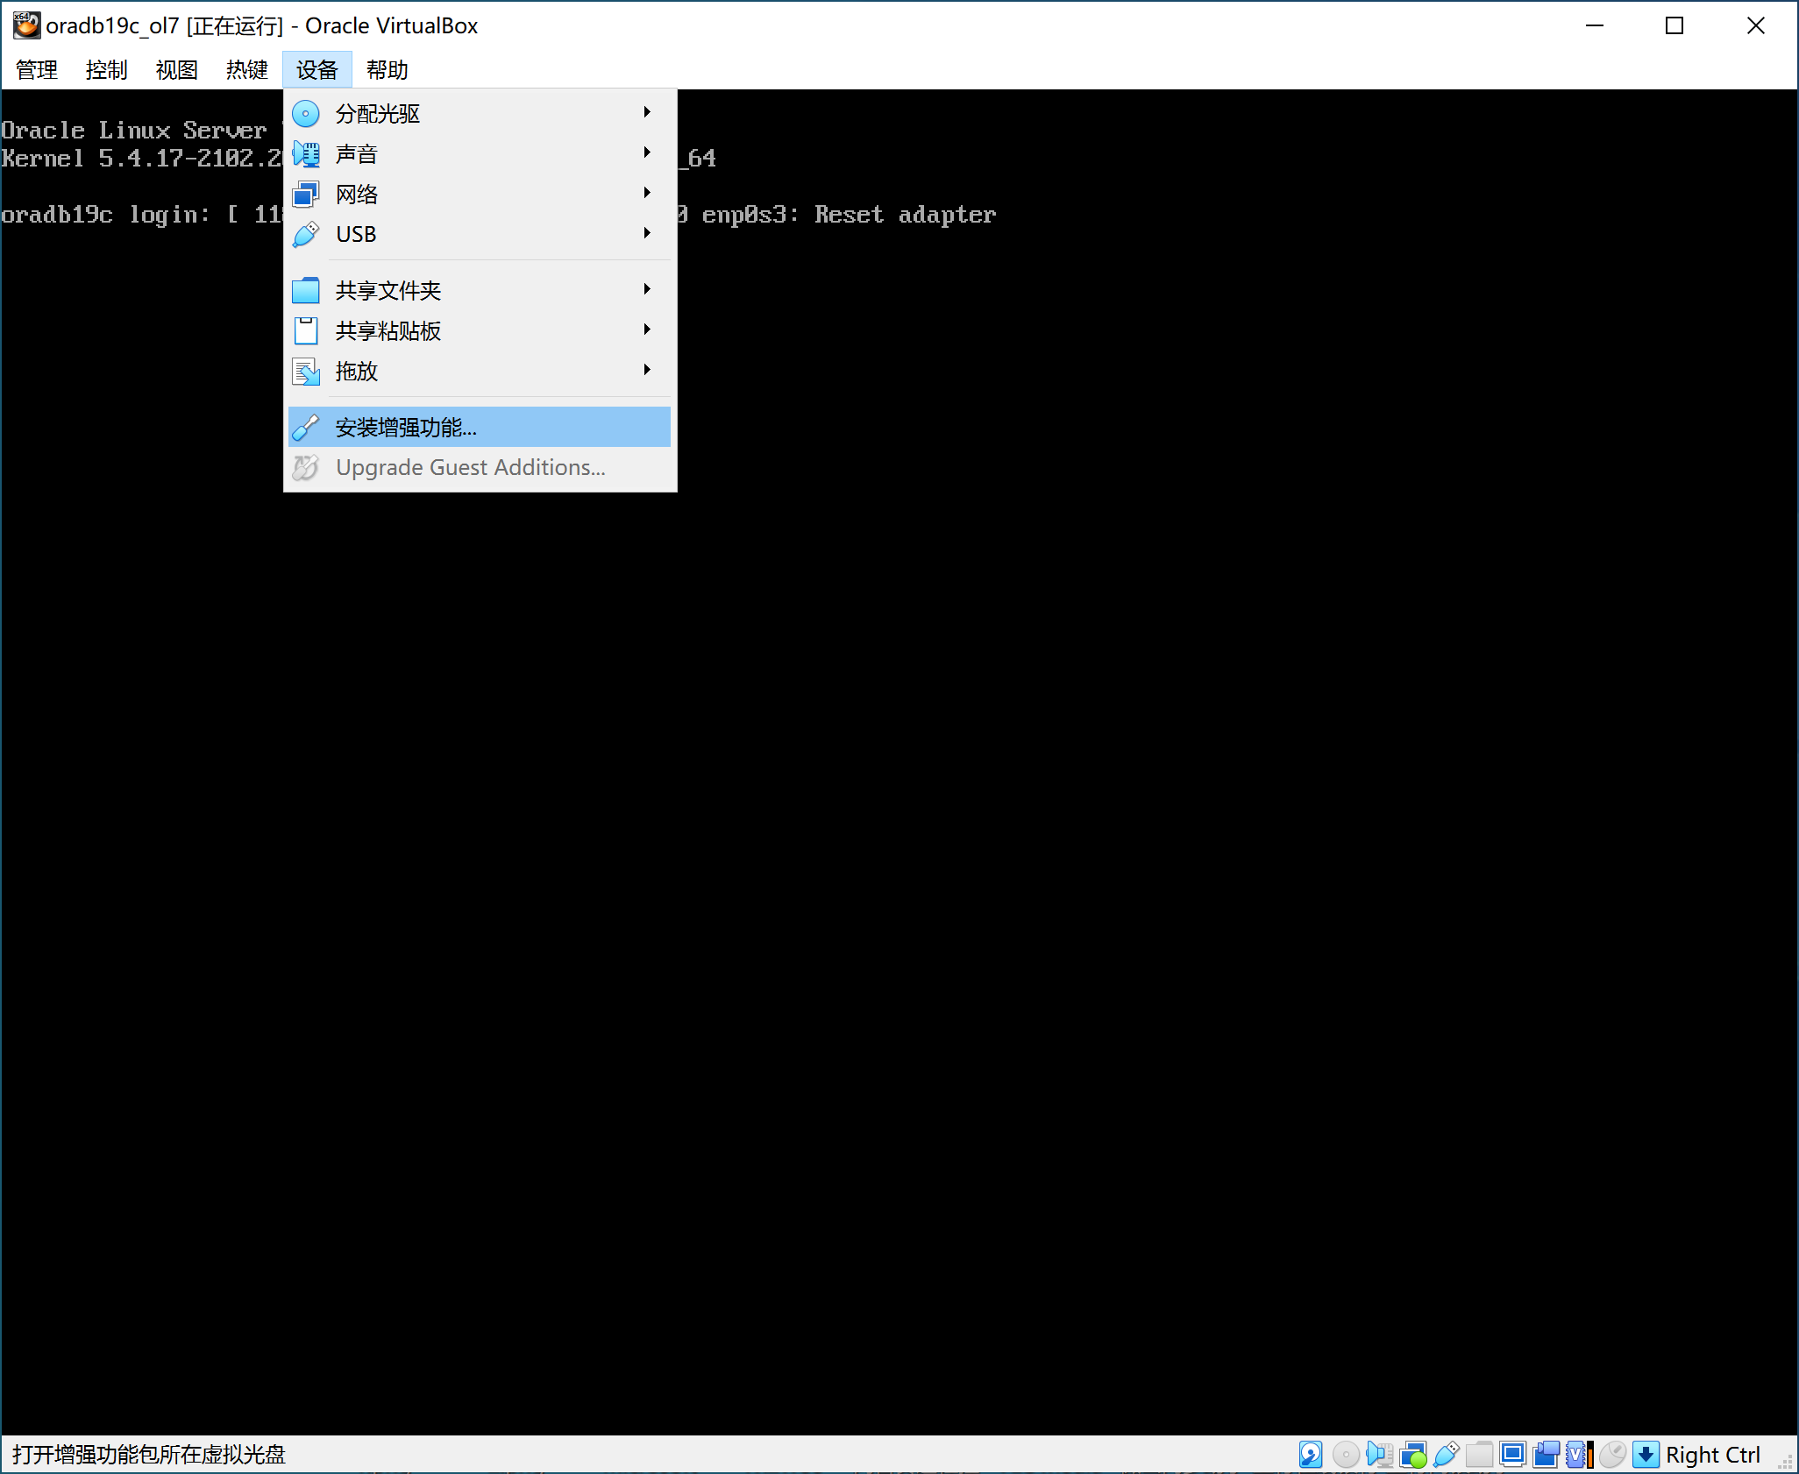Image resolution: width=1799 pixels, height=1474 pixels.
Task: Click the optical drive status bar icon
Action: click(x=1345, y=1455)
